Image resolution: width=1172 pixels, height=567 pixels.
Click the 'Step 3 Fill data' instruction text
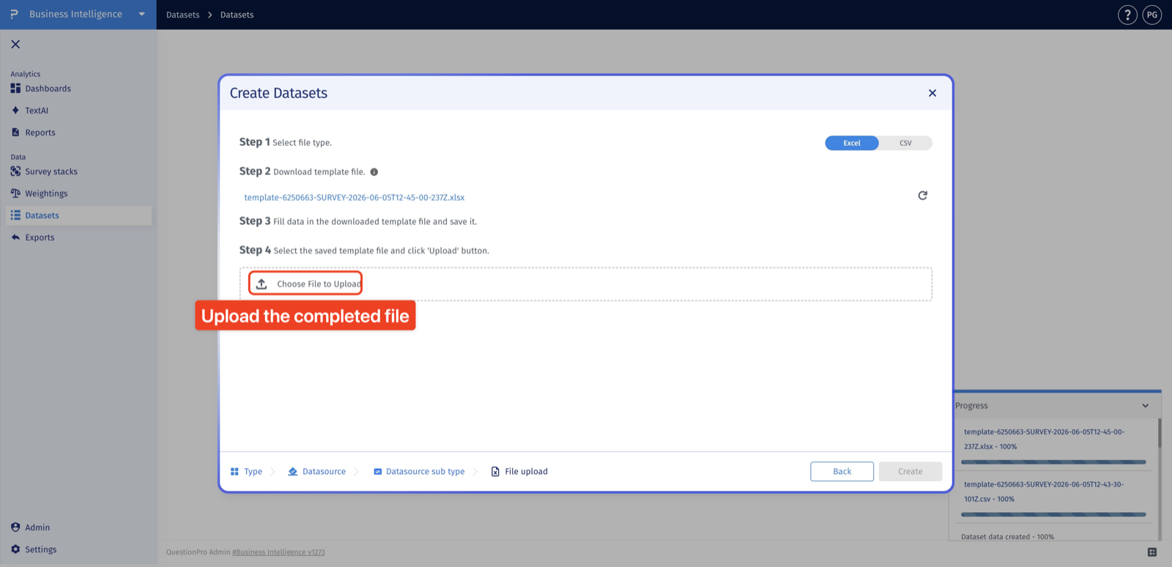point(358,221)
